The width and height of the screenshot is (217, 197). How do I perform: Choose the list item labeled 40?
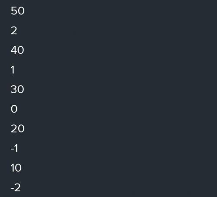coord(17,50)
